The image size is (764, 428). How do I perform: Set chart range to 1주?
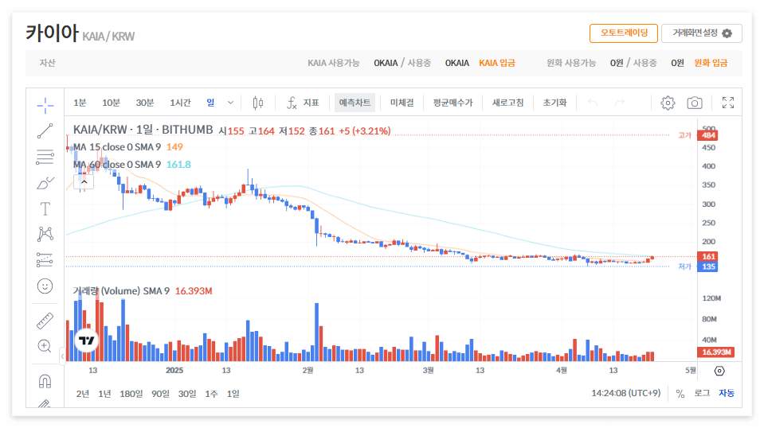pyautogui.click(x=211, y=394)
